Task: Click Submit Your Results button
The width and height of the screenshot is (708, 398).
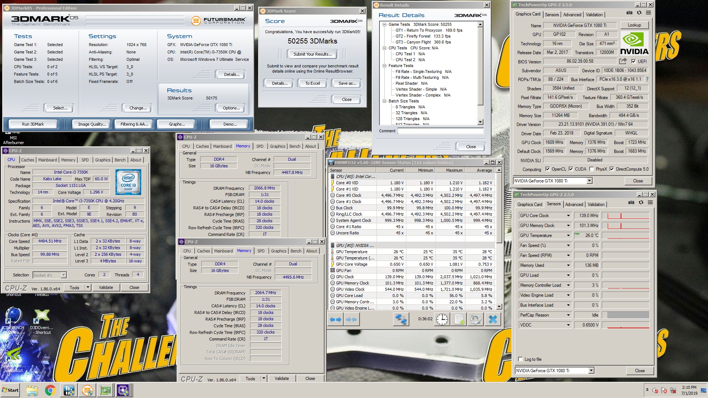Action: pos(312,54)
